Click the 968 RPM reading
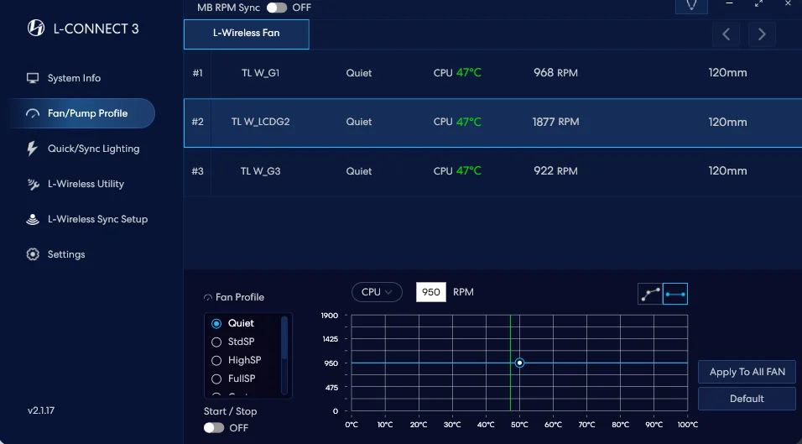This screenshot has width=802, height=444. pyautogui.click(x=555, y=73)
